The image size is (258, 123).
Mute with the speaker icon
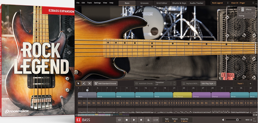click(x=223, y=120)
